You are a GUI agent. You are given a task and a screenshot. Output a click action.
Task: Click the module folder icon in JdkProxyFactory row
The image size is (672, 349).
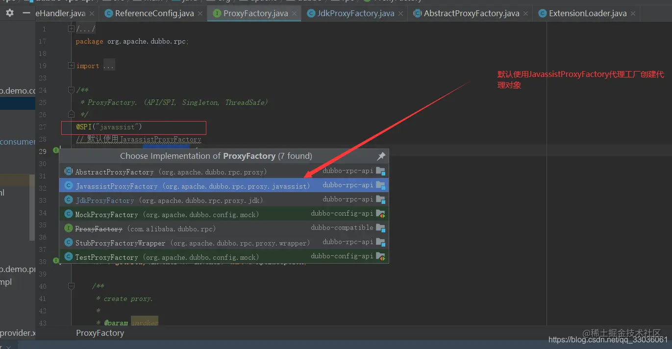click(x=380, y=200)
